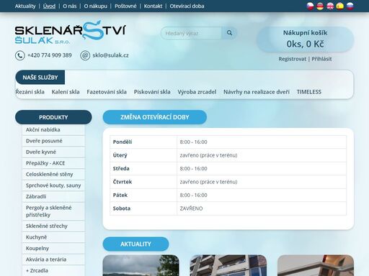Open Kalení skla service
This screenshot has width=369, height=276.
pyautogui.click(x=66, y=92)
